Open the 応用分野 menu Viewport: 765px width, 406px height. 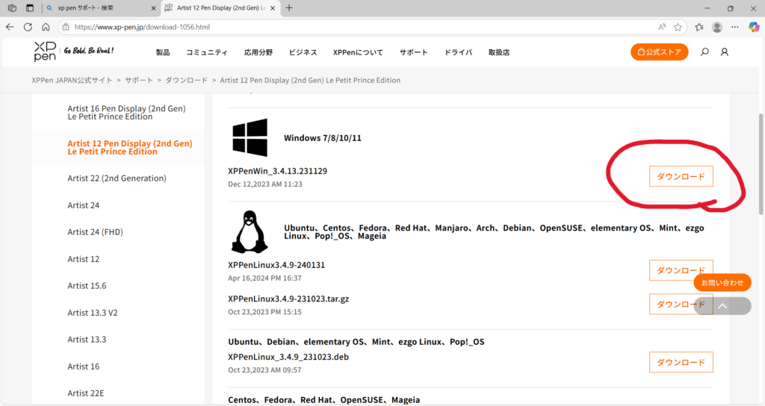258,52
